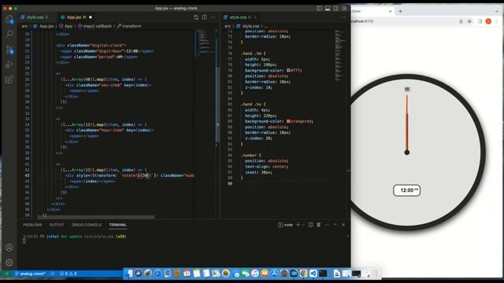Open the Source Control view
Image resolution: width=504 pixels, height=283 pixels.
pyautogui.click(x=9, y=50)
